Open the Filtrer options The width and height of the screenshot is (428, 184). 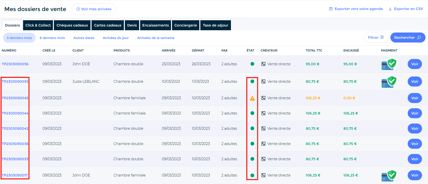376,37
